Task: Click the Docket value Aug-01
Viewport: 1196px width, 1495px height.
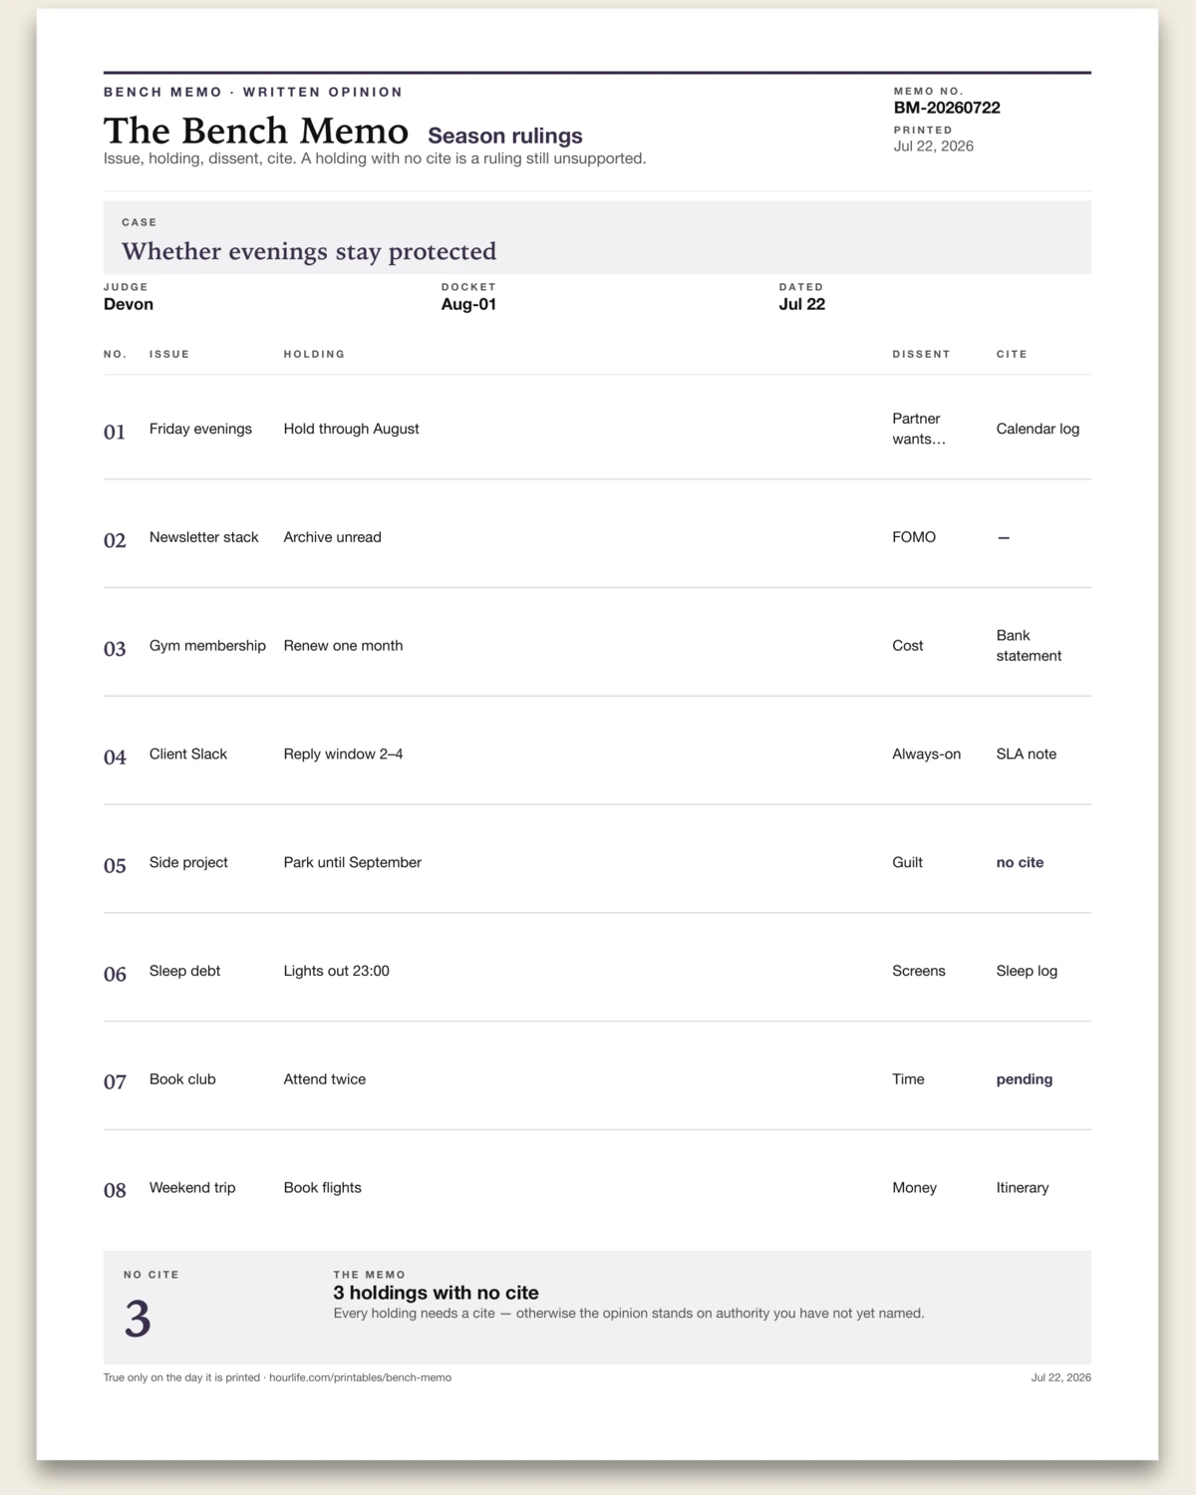Action: [468, 304]
